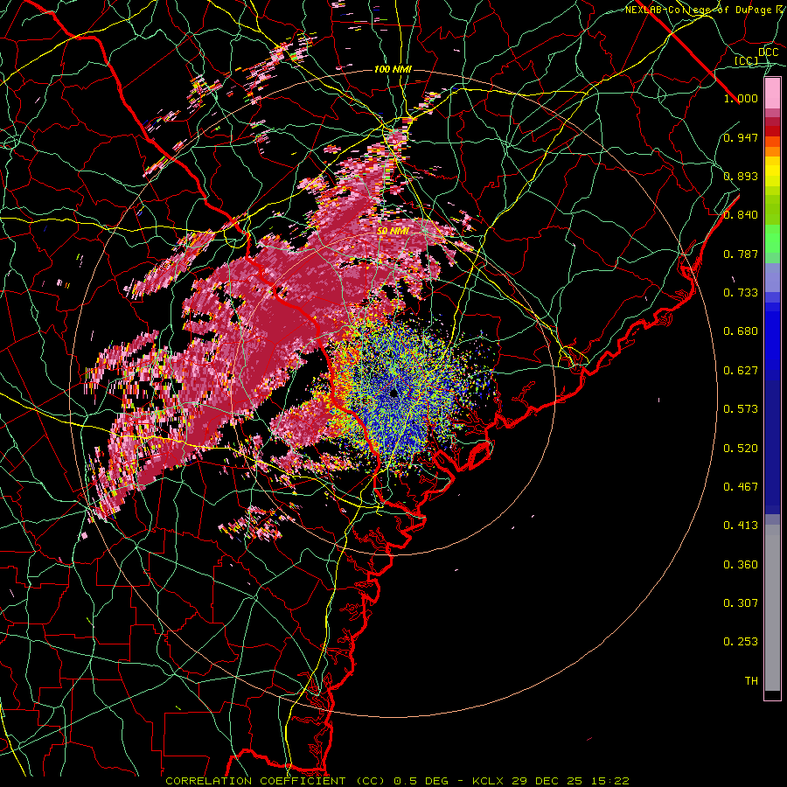Pick the lavender band near 0.733
This screenshot has width=787, height=787.
click(x=772, y=278)
